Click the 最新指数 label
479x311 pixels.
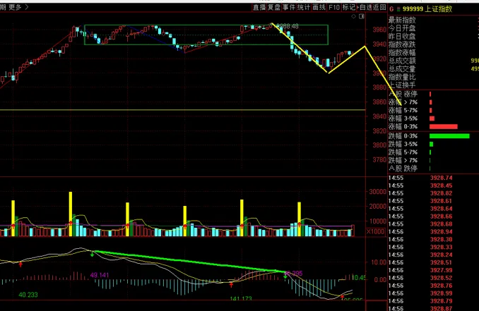click(402, 20)
